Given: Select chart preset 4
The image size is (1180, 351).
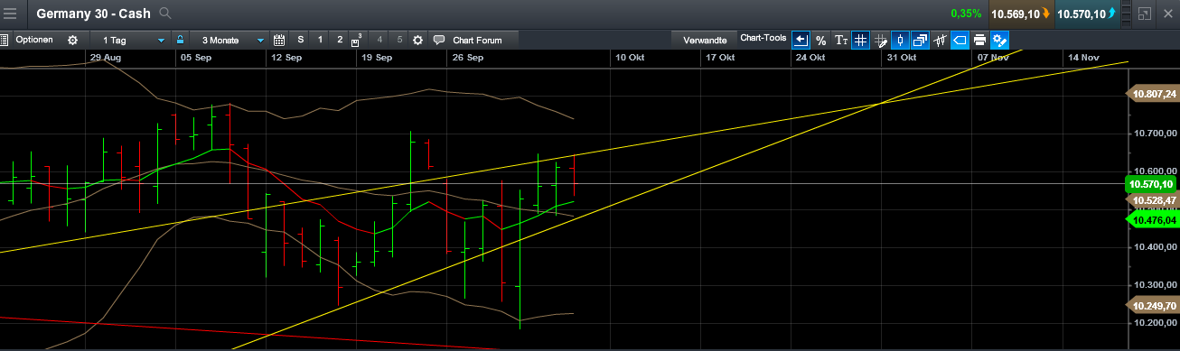Looking at the screenshot, I should tap(380, 40).
